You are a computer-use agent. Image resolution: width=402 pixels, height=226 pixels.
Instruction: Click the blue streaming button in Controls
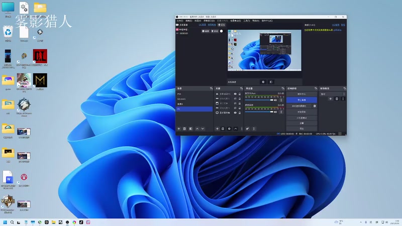coord(302,100)
